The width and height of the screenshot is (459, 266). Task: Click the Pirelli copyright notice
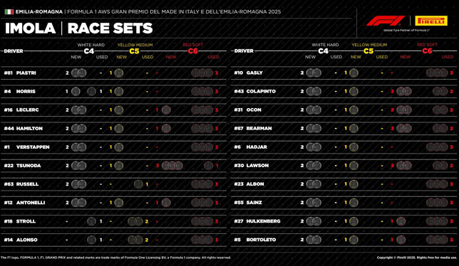click(x=417, y=257)
